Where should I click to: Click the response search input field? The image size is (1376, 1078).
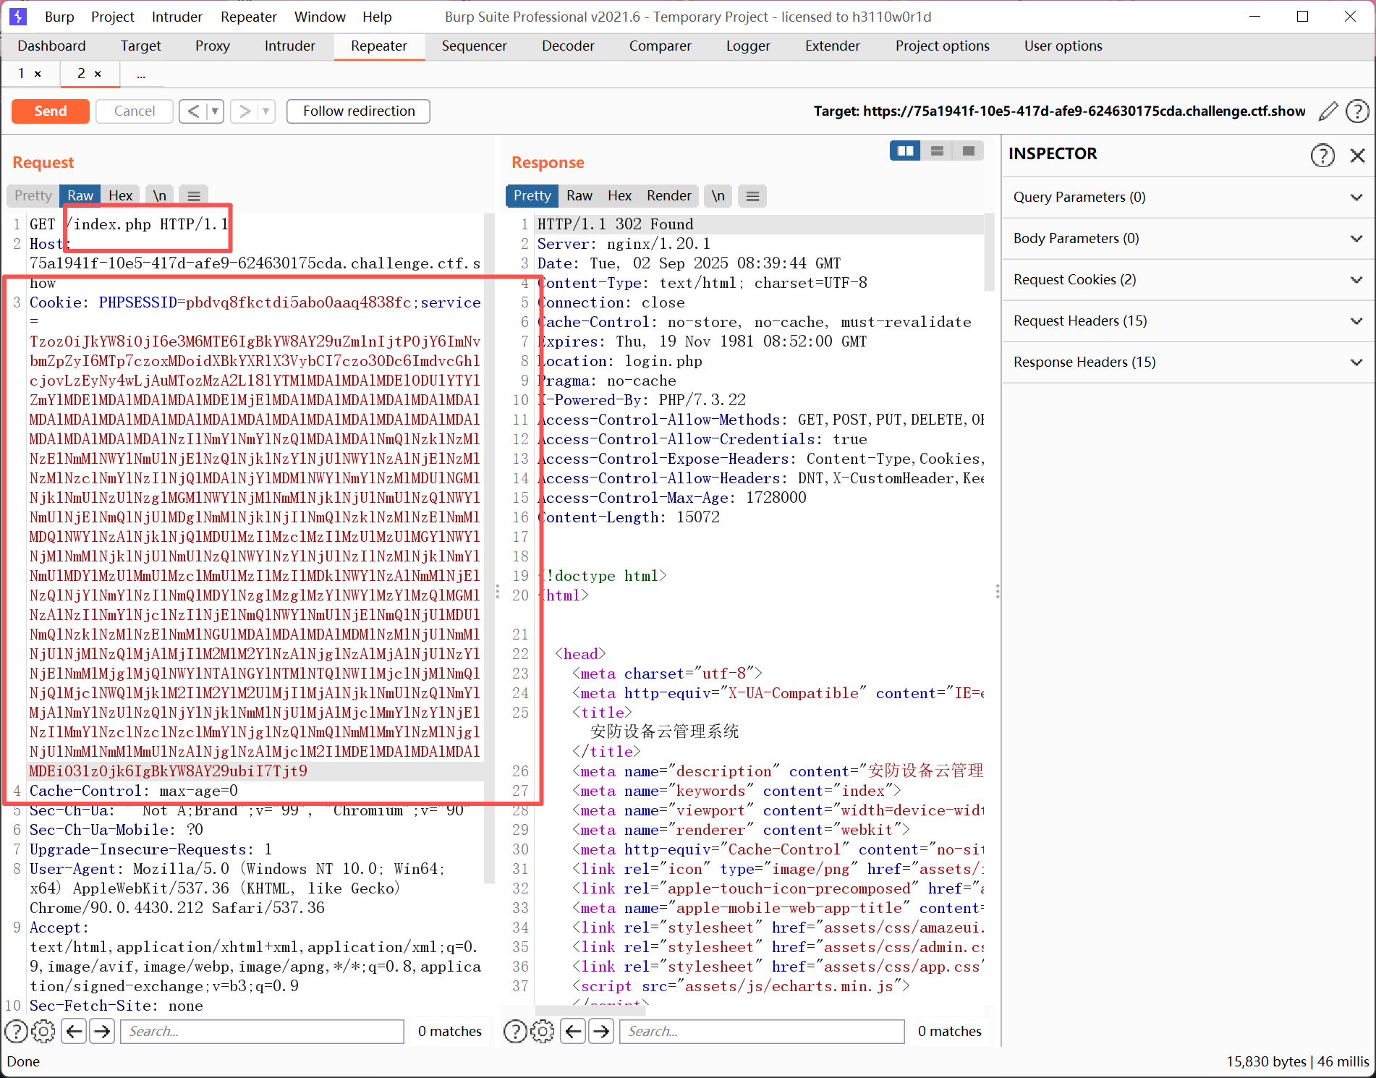762,1031
